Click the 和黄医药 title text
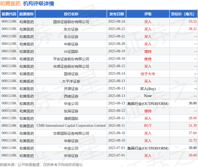This screenshot has height=167, width=198. pos(10,4)
